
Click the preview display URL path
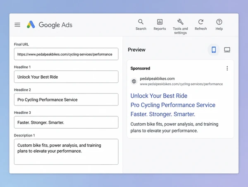pos(181,84)
